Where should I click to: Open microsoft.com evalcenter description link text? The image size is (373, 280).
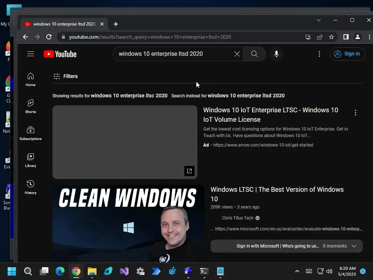(x=288, y=229)
